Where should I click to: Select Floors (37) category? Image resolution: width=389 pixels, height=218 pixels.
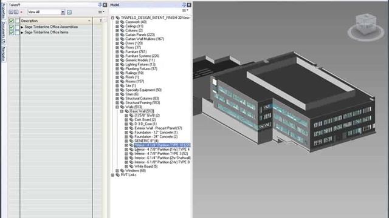click(x=133, y=47)
